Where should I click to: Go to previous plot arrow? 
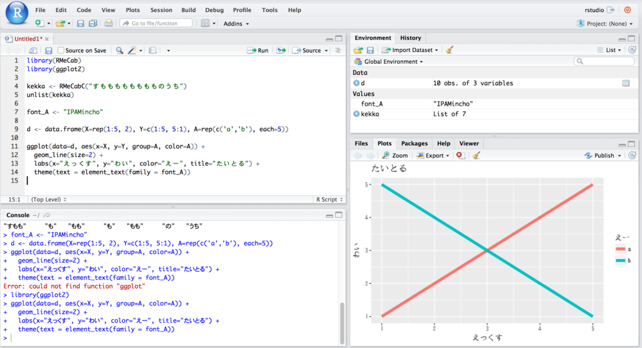(x=358, y=155)
